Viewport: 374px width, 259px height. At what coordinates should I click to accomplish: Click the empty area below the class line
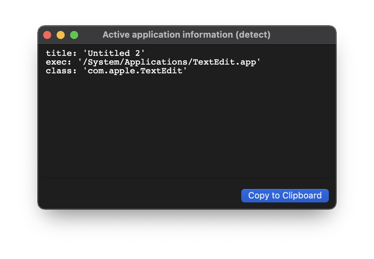tap(187, 124)
